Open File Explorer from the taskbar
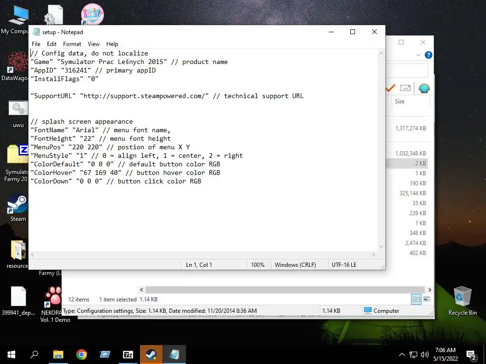Screen dimensions: 486x364 point(58,355)
